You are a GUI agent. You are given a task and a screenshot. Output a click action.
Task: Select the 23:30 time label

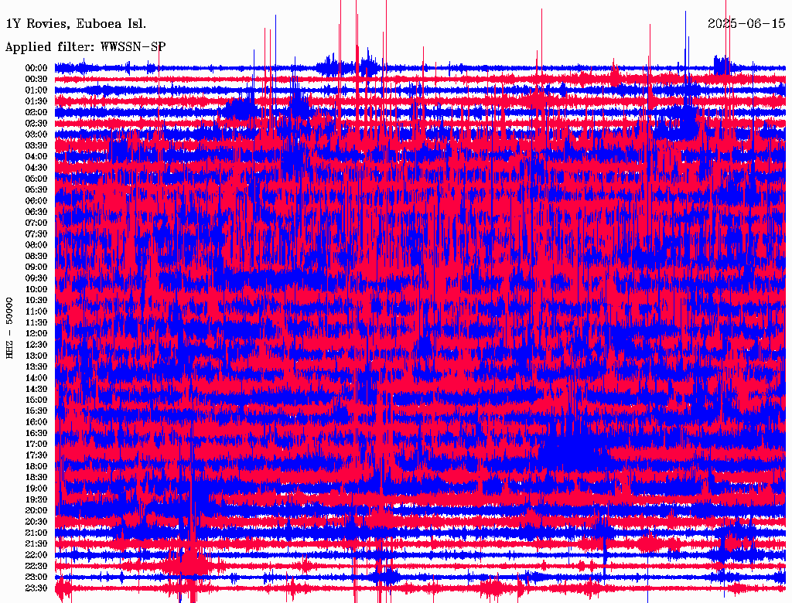36,588
